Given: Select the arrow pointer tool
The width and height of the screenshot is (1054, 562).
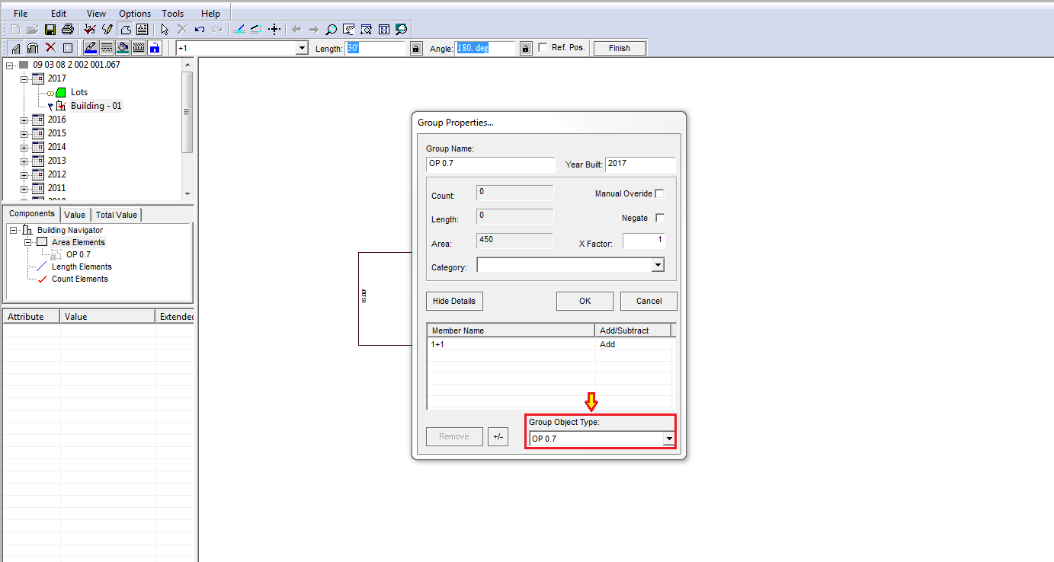Looking at the screenshot, I should tap(165, 30).
